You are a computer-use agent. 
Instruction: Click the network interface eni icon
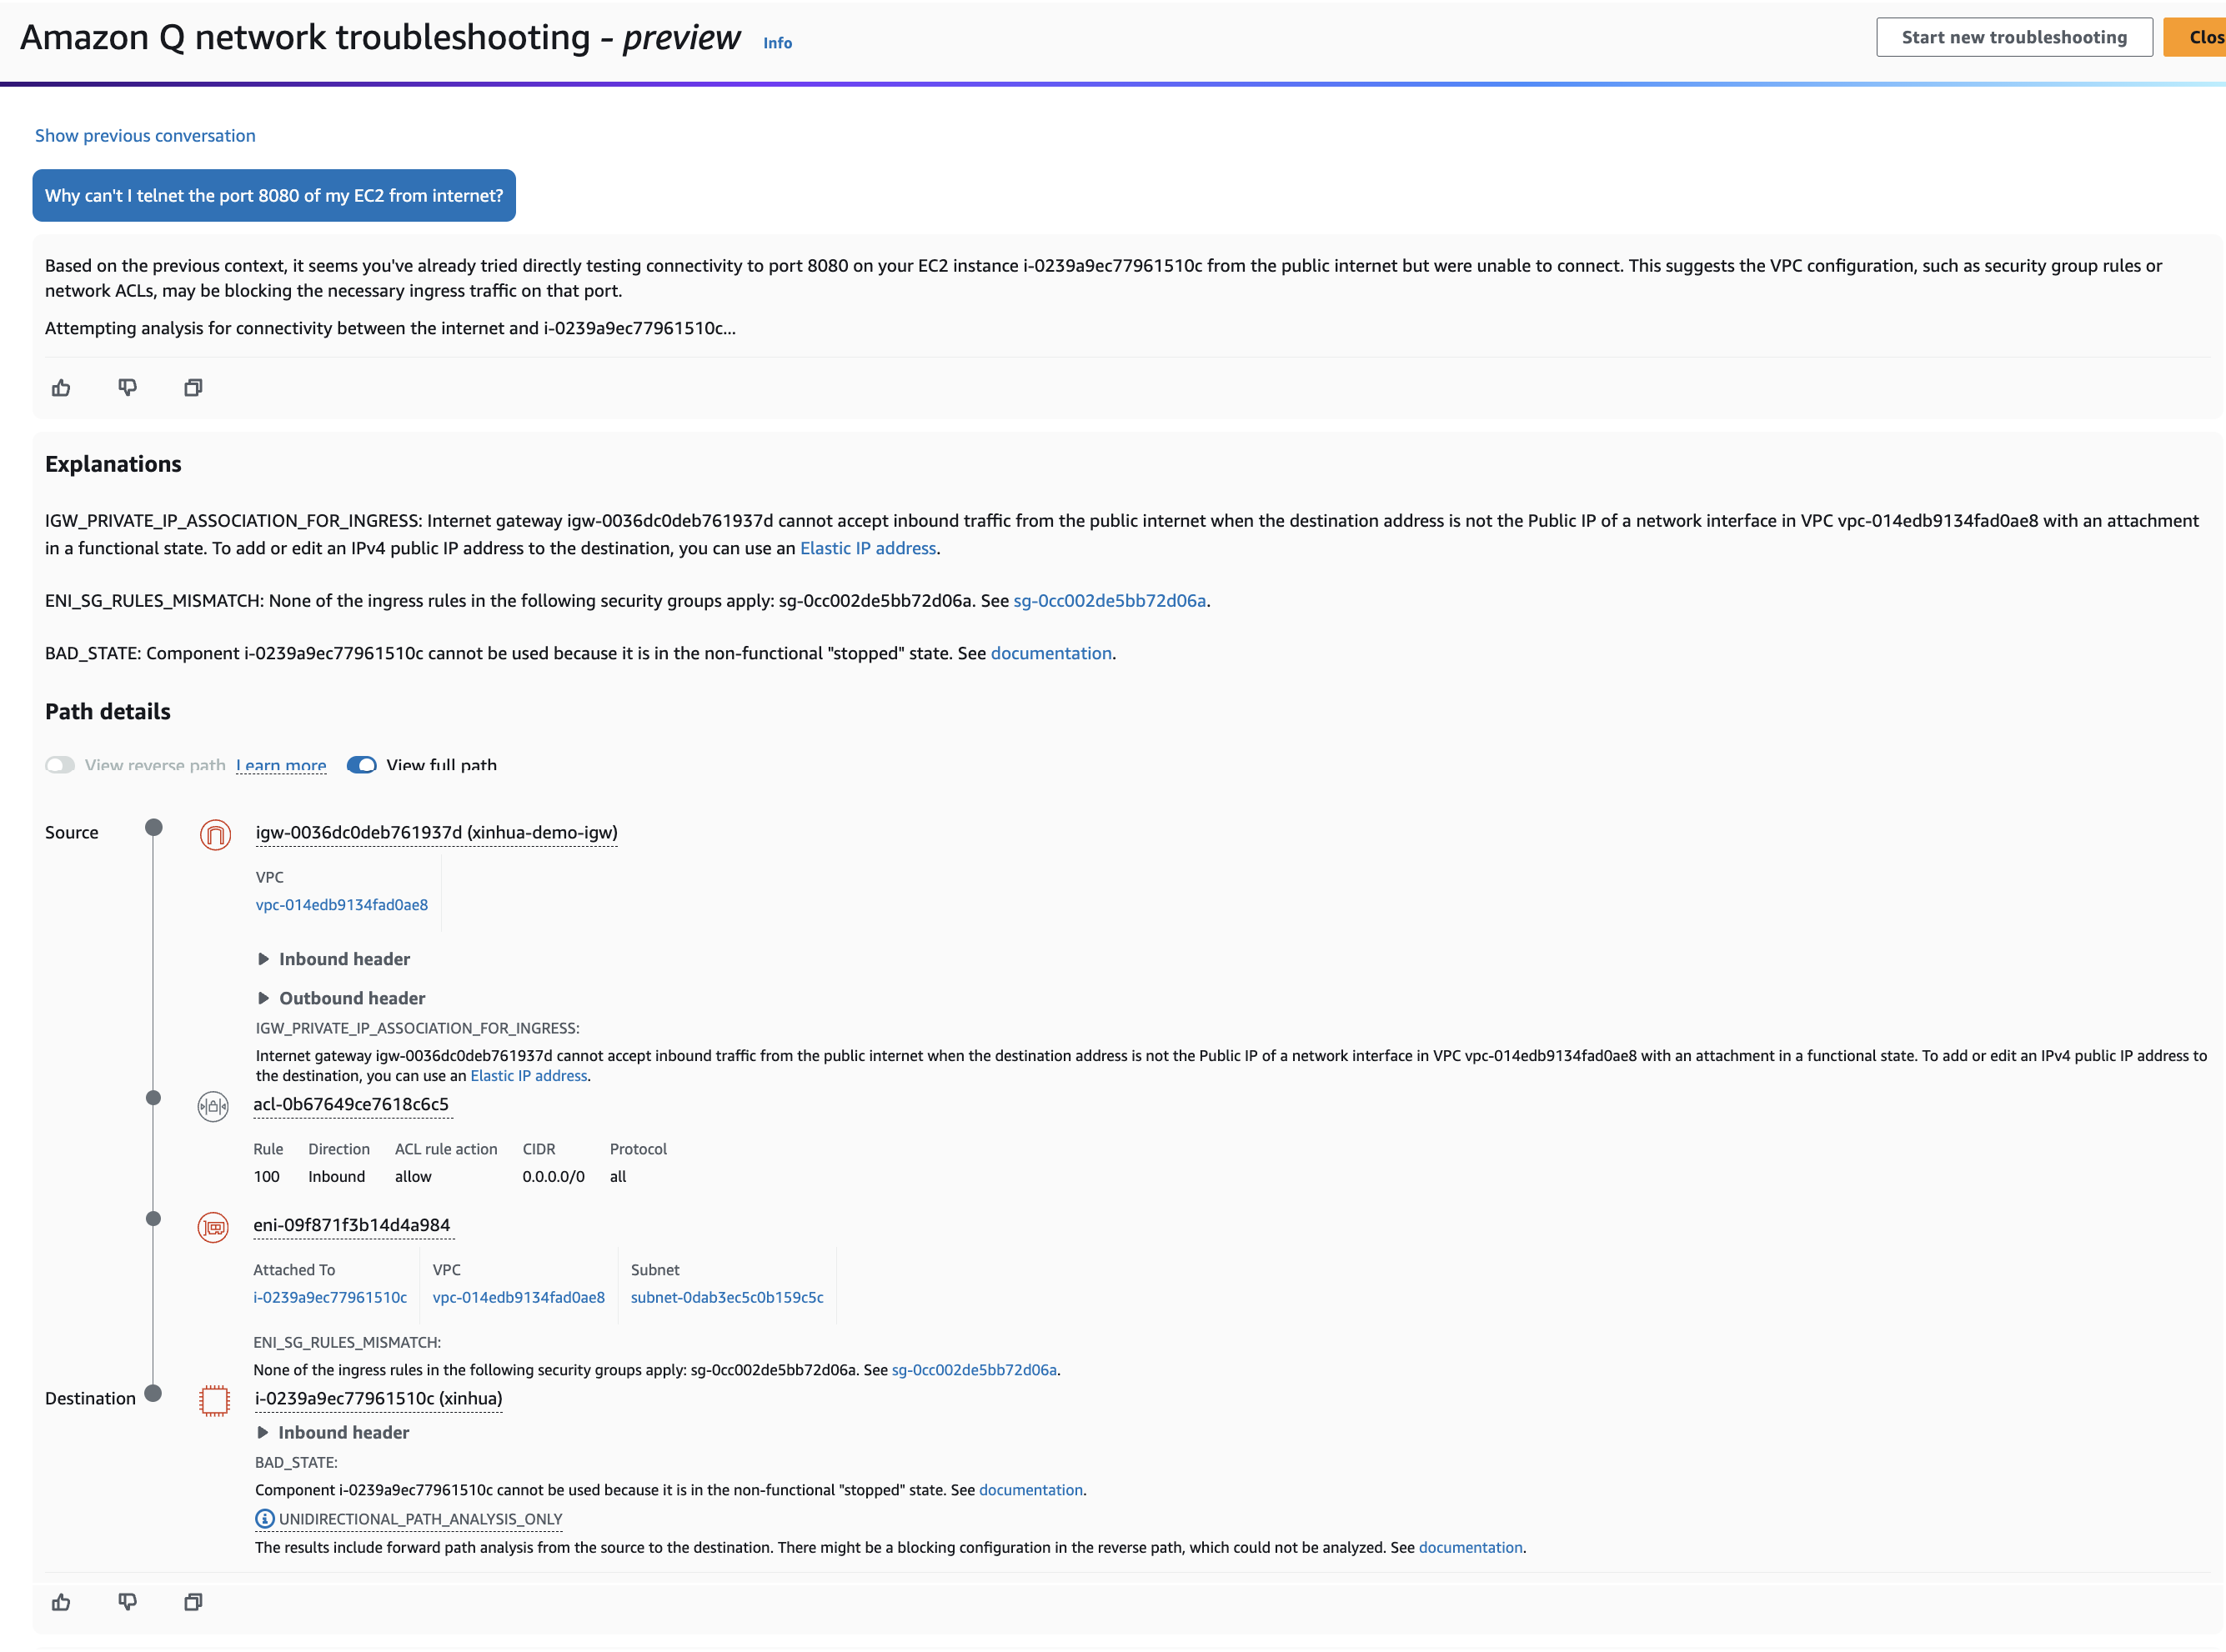click(x=213, y=1227)
